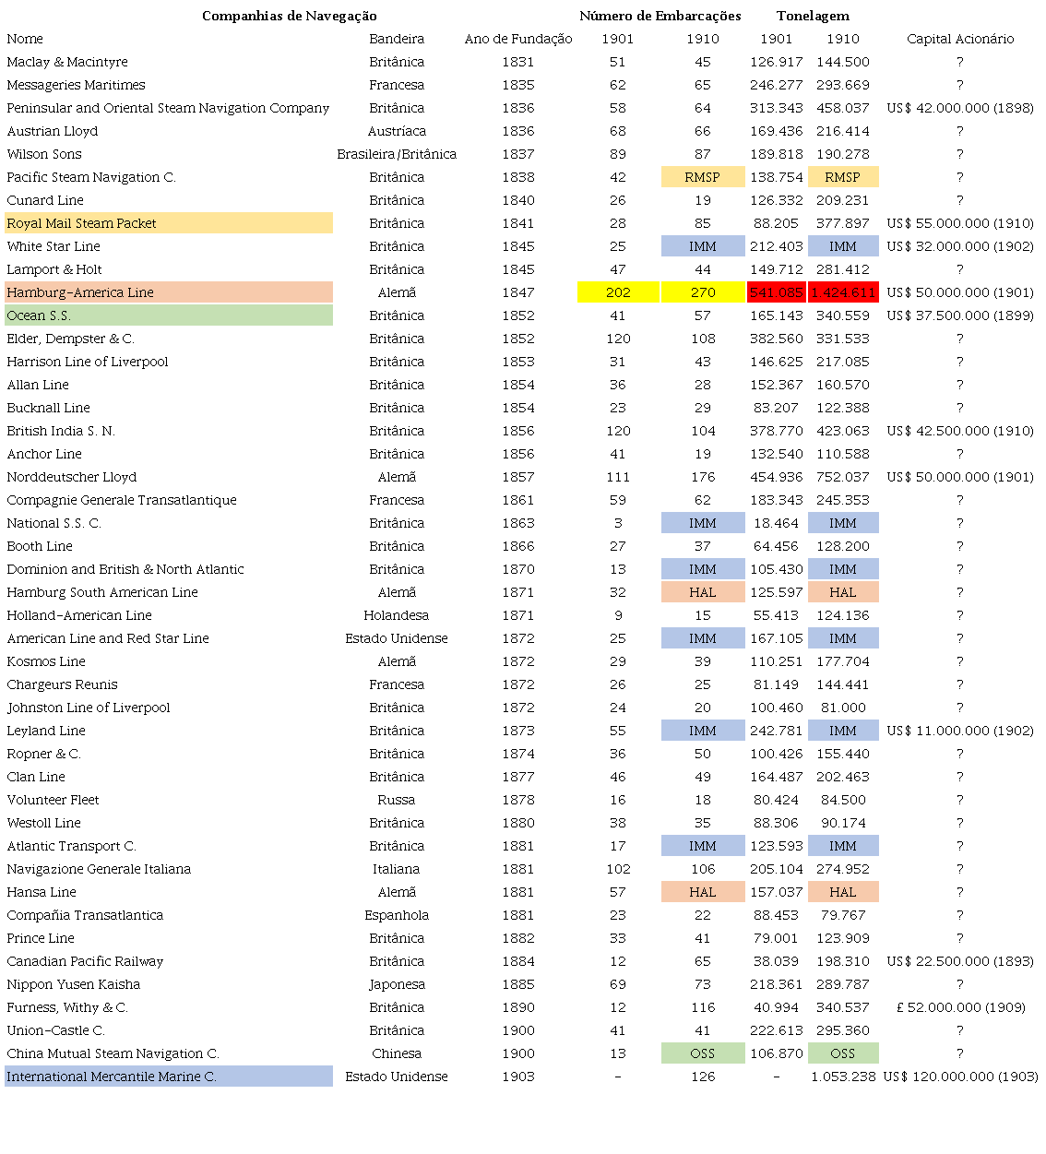Click the yellow cell showing 202

[618, 292]
